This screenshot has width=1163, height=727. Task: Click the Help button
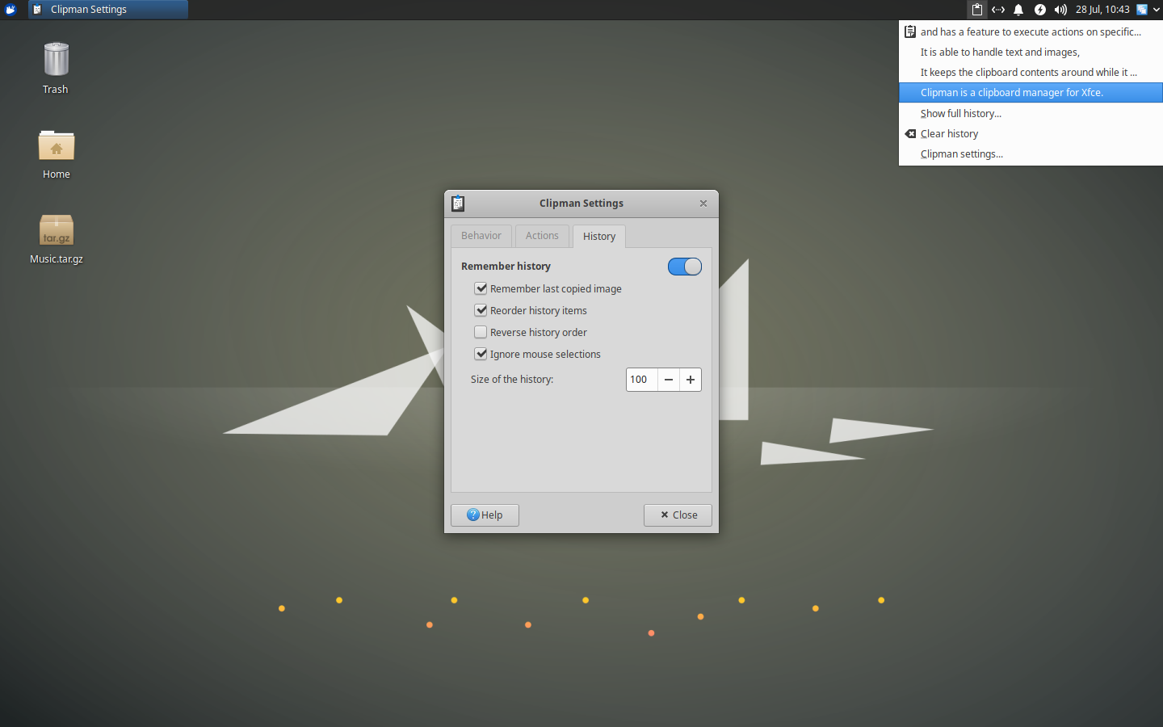485,515
